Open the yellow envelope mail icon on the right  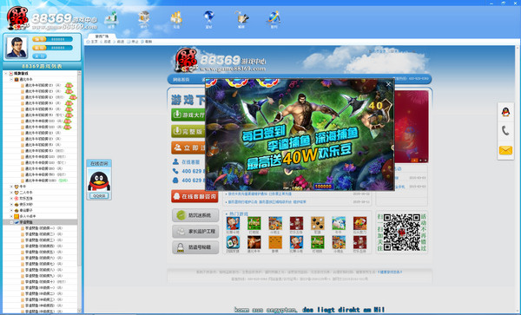[x=505, y=150]
